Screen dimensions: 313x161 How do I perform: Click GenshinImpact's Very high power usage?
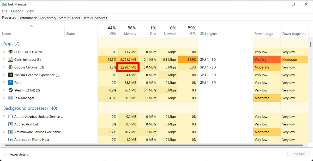[267, 59]
